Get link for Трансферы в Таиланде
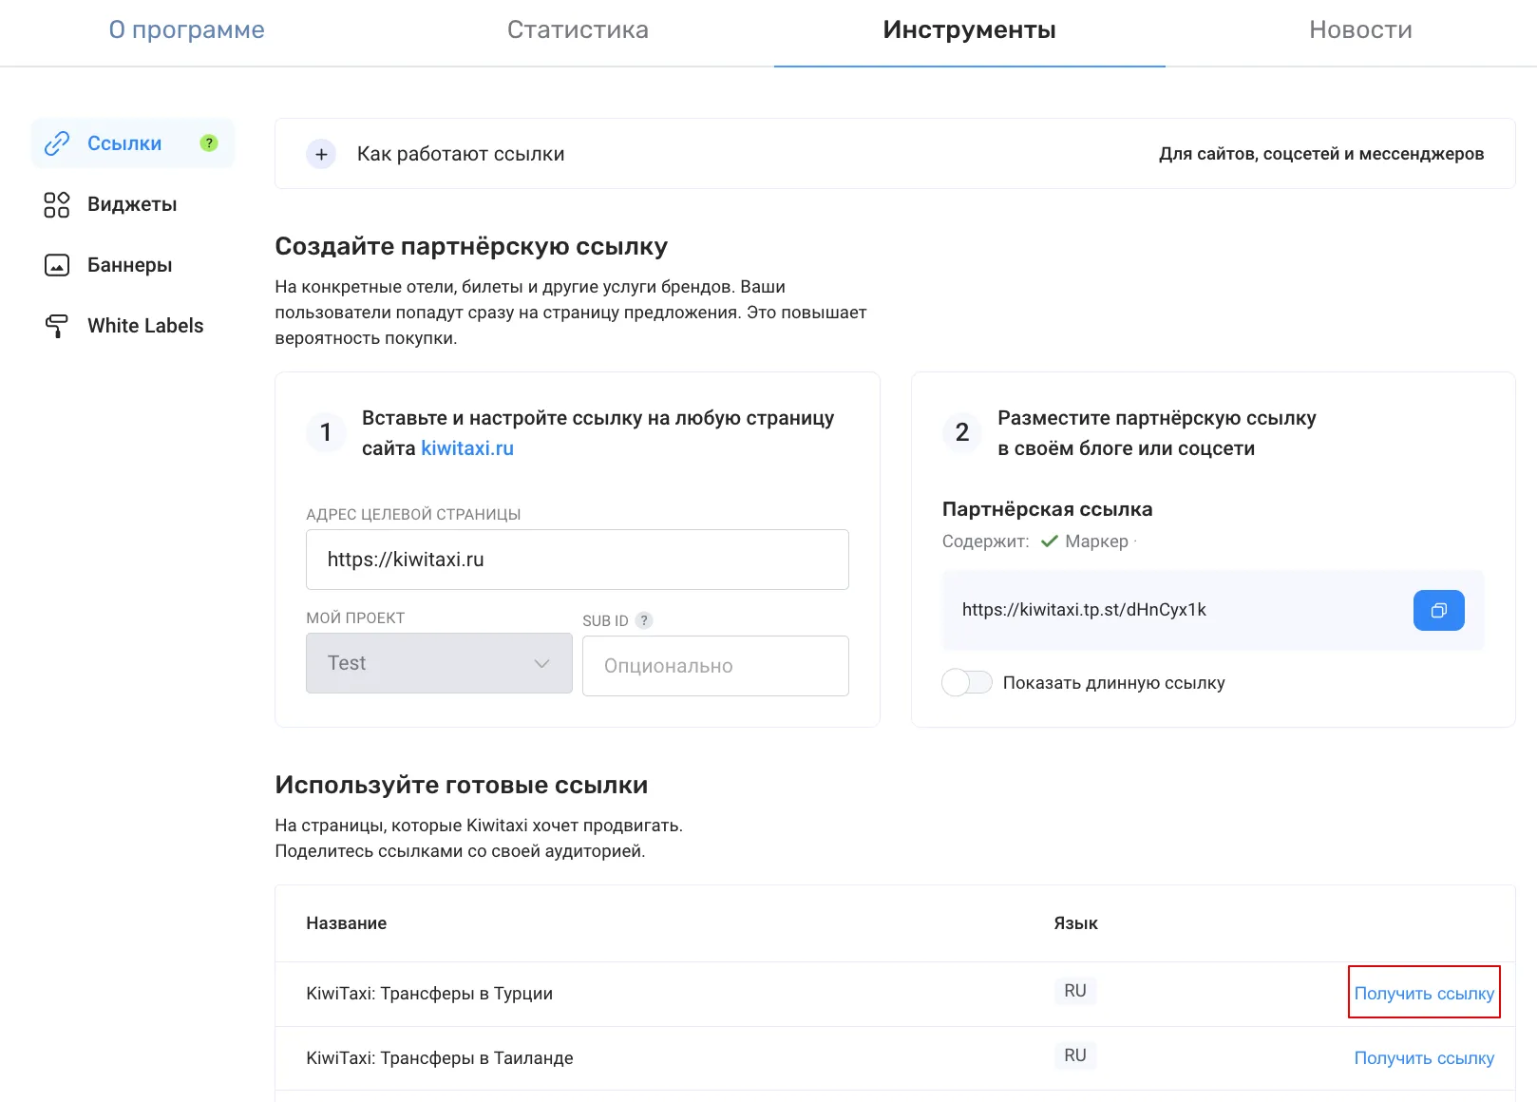Image resolution: width=1537 pixels, height=1102 pixels. point(1424,1058)
